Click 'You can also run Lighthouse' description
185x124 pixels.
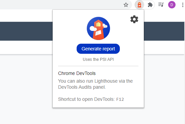95,84
